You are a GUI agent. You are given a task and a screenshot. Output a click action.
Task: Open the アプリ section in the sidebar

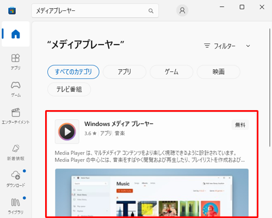tap(16, 62)
